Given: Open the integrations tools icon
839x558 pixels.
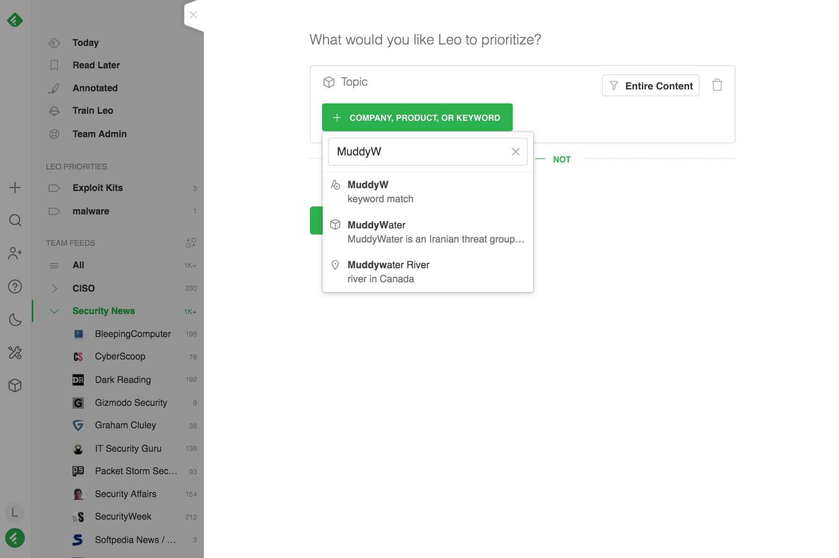Looking at the screenshot, I should (x=15, y=352).
